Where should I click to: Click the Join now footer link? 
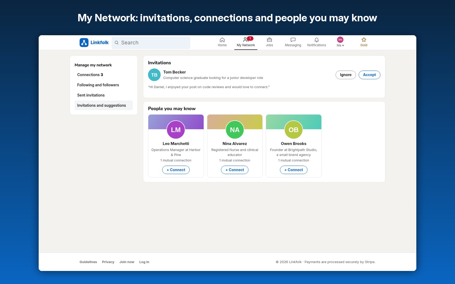click(127, 262)
